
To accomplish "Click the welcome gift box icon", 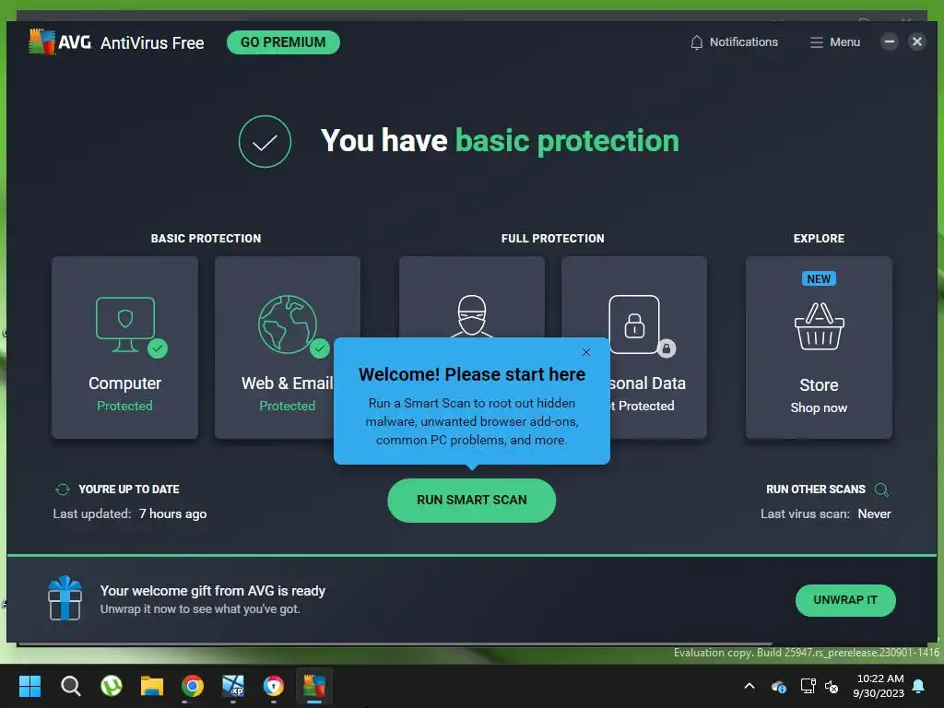I will click(65, 598).
